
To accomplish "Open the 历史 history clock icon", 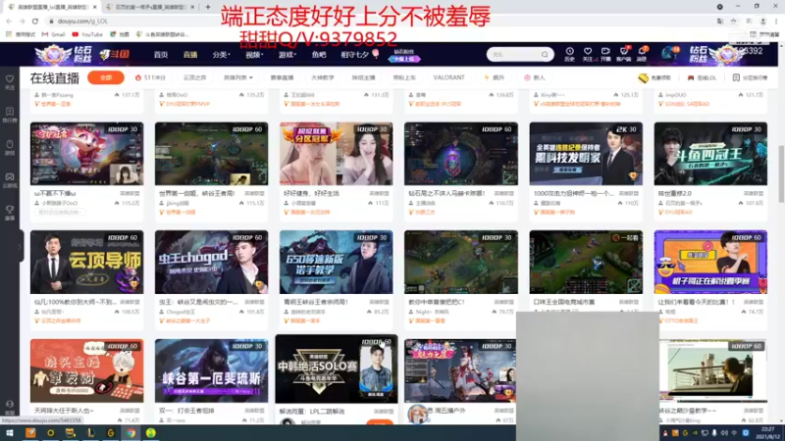I will 570,54.
